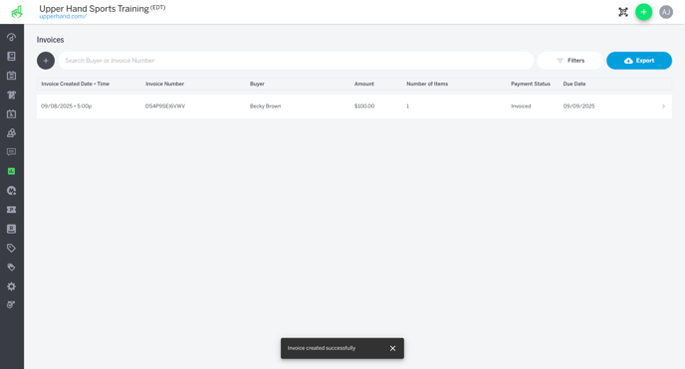Viewport: 685px width, 369px height.
Task: Click the due date 09/09/2025 cell
Action: click(578, 106)
